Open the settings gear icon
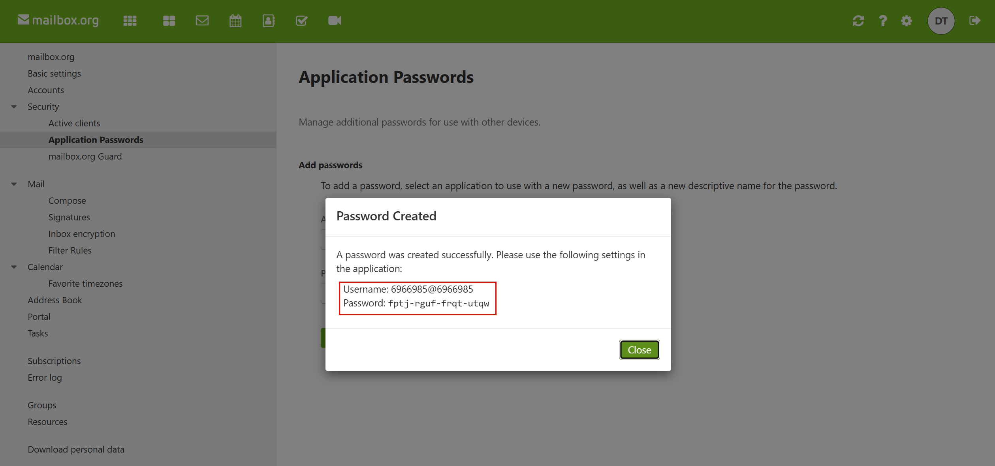Viewport: 995px width, 466px height. tap(906, 21)
